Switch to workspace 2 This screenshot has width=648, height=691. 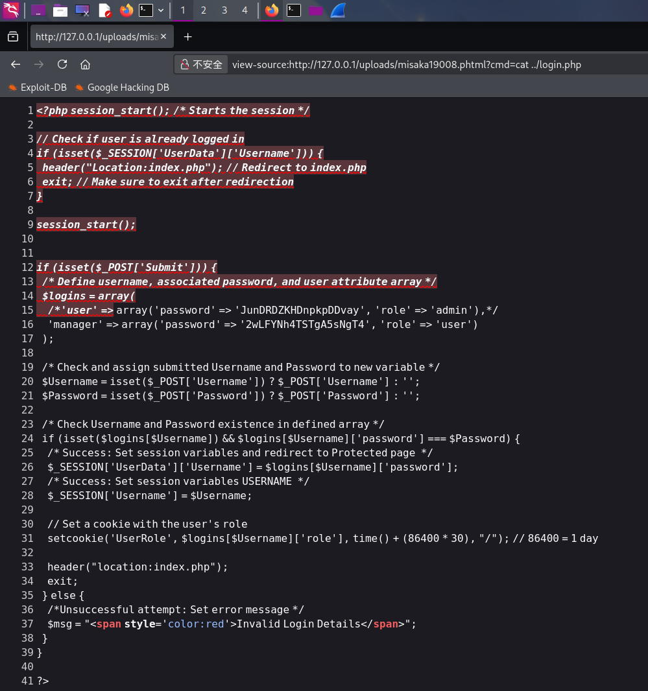click(x=204, y=10)
